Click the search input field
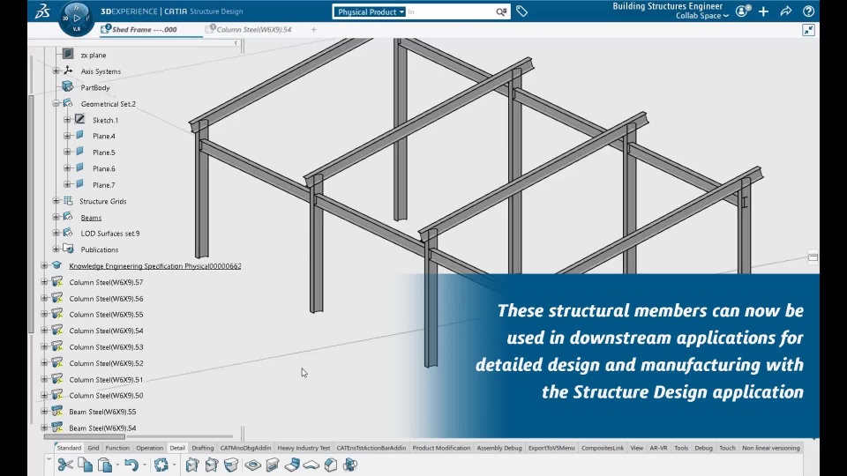Screen dimensions: 847x476 click(451, 11)
